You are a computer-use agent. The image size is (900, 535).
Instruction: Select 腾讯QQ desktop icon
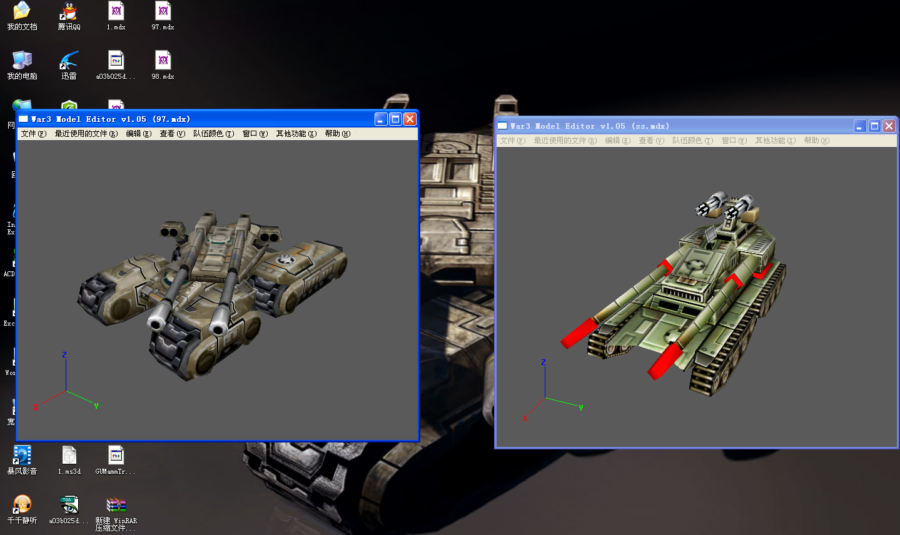pyautogui.click(x=69, y=16)
